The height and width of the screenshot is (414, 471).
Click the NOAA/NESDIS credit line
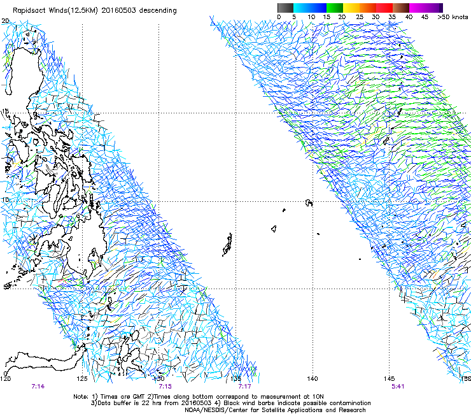[x=275, y=410]
